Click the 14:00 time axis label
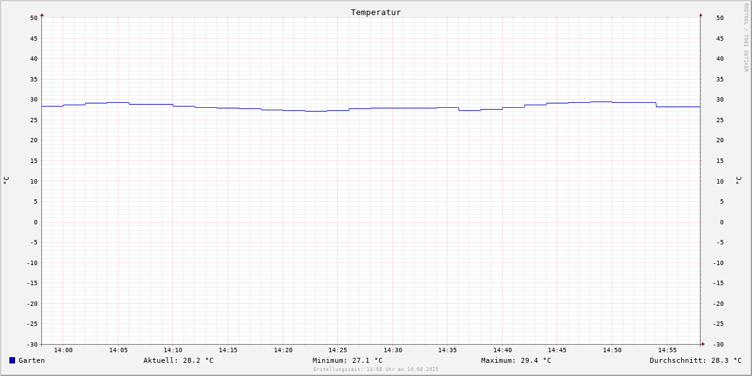The image size is (752, 376). point(63,350)
